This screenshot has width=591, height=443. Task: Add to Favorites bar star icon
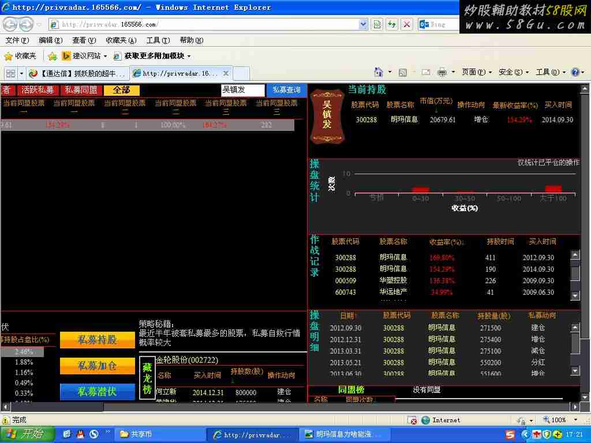tap(53, 56)
